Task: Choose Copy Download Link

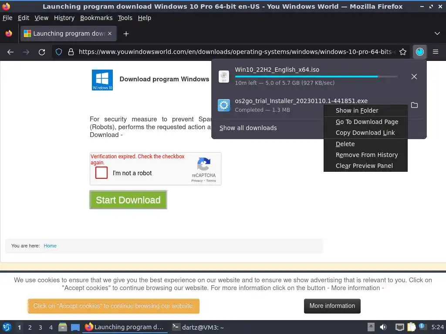Action: point(365,133)
